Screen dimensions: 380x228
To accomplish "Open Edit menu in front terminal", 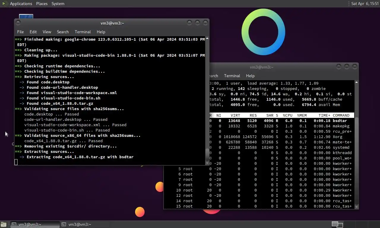I will pyautogui.click(x=33, y=32).
